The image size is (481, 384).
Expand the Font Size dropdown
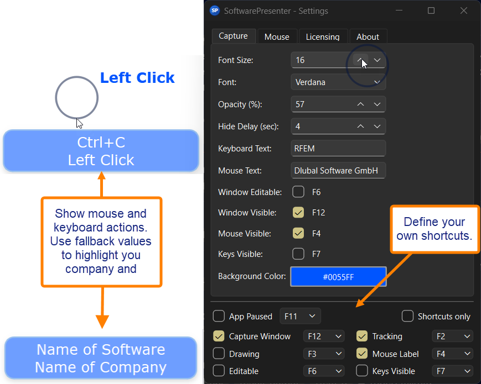click(x=377, y=60)
